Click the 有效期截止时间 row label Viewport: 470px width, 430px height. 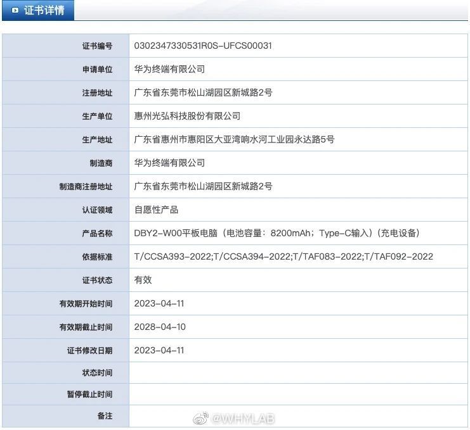tap(86, 327)
